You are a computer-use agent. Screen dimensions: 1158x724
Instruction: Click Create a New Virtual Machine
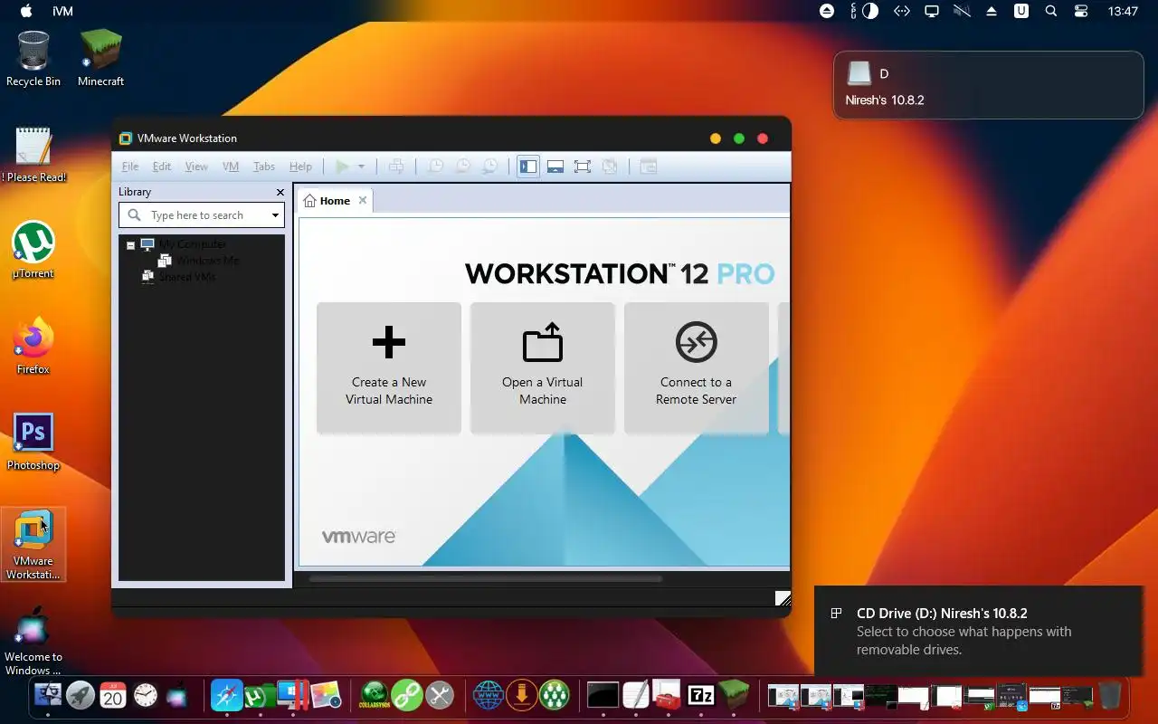[389, 367]
